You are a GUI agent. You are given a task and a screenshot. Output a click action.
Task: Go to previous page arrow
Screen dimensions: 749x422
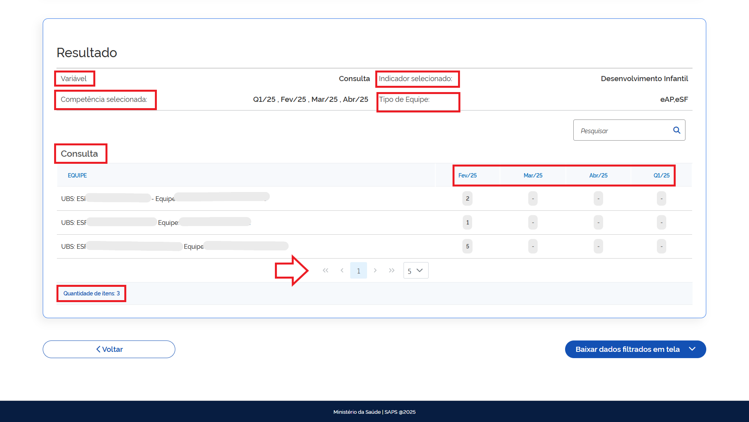click(342, 270)
